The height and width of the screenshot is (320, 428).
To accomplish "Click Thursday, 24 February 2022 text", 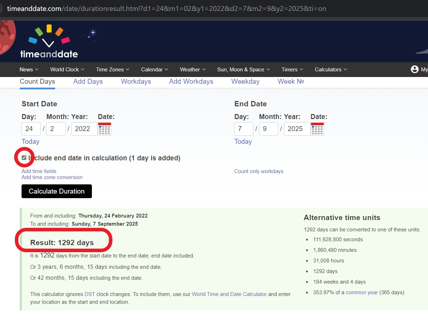I will click(x=113, y=216).
